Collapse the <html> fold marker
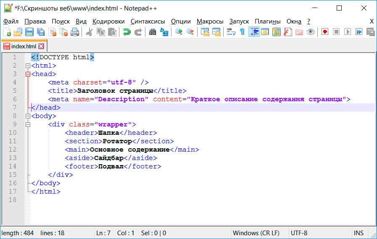The width and height of the screenshot is (377, 239). (x=28, y=66)
